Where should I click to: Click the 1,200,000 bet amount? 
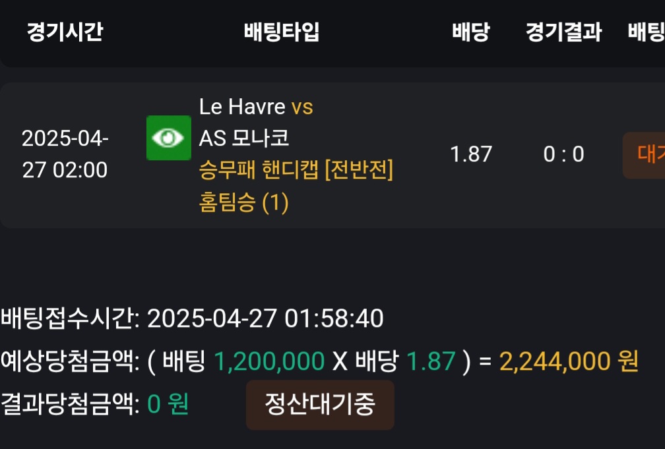(x=269, y=361)
